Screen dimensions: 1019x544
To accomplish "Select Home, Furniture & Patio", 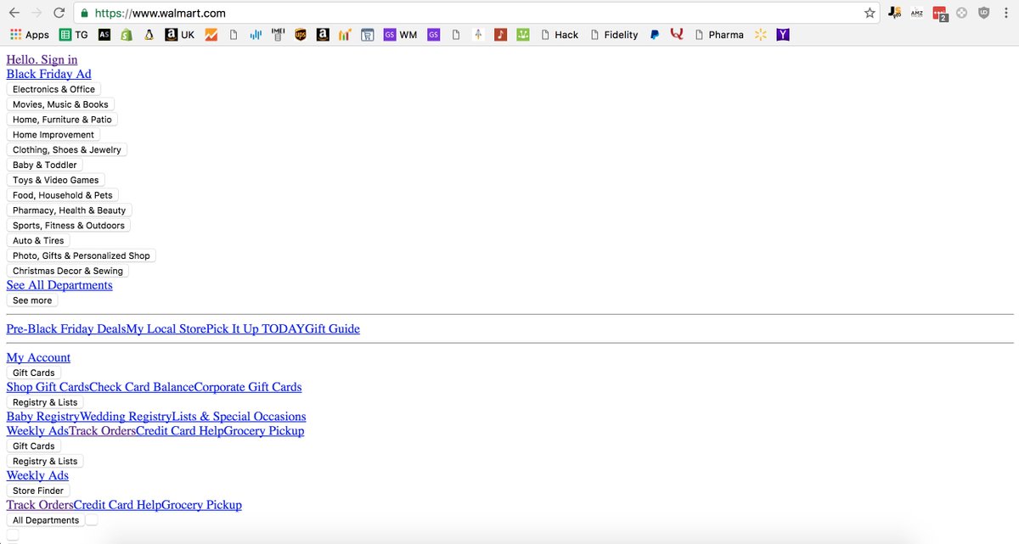I will point(62,120).
